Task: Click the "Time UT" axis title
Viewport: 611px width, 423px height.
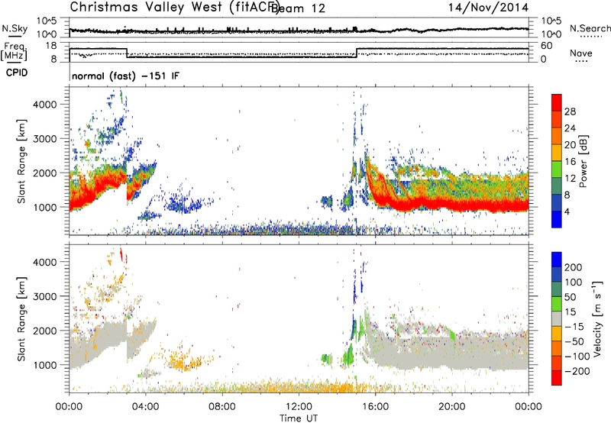Action: pyautogui.click(x=299, y=418)
